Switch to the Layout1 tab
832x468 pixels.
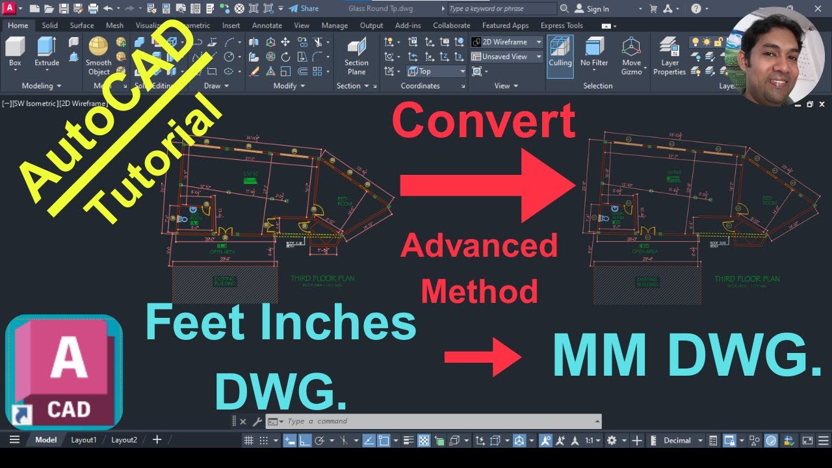click(x=84, y=440)
